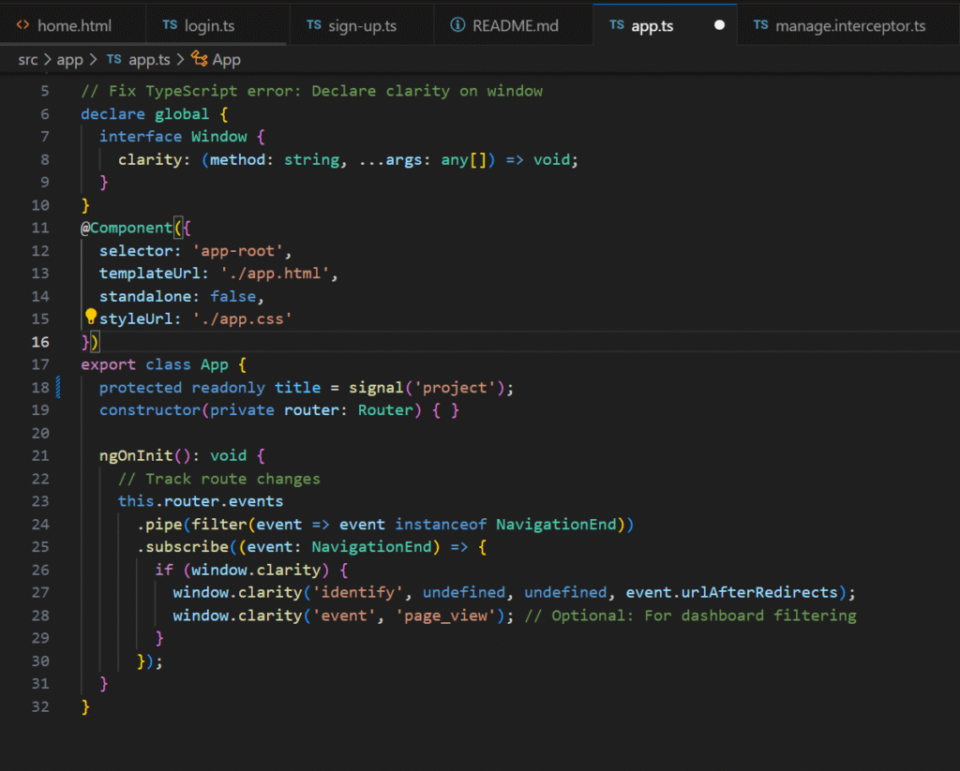
Task: Click the Router type in the constructor
Action: 385,410
